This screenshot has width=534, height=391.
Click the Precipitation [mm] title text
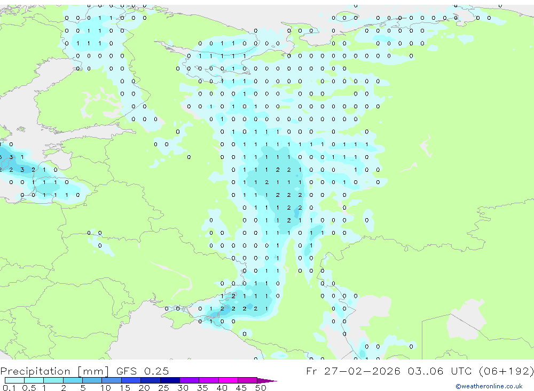(x=54, y=371)
